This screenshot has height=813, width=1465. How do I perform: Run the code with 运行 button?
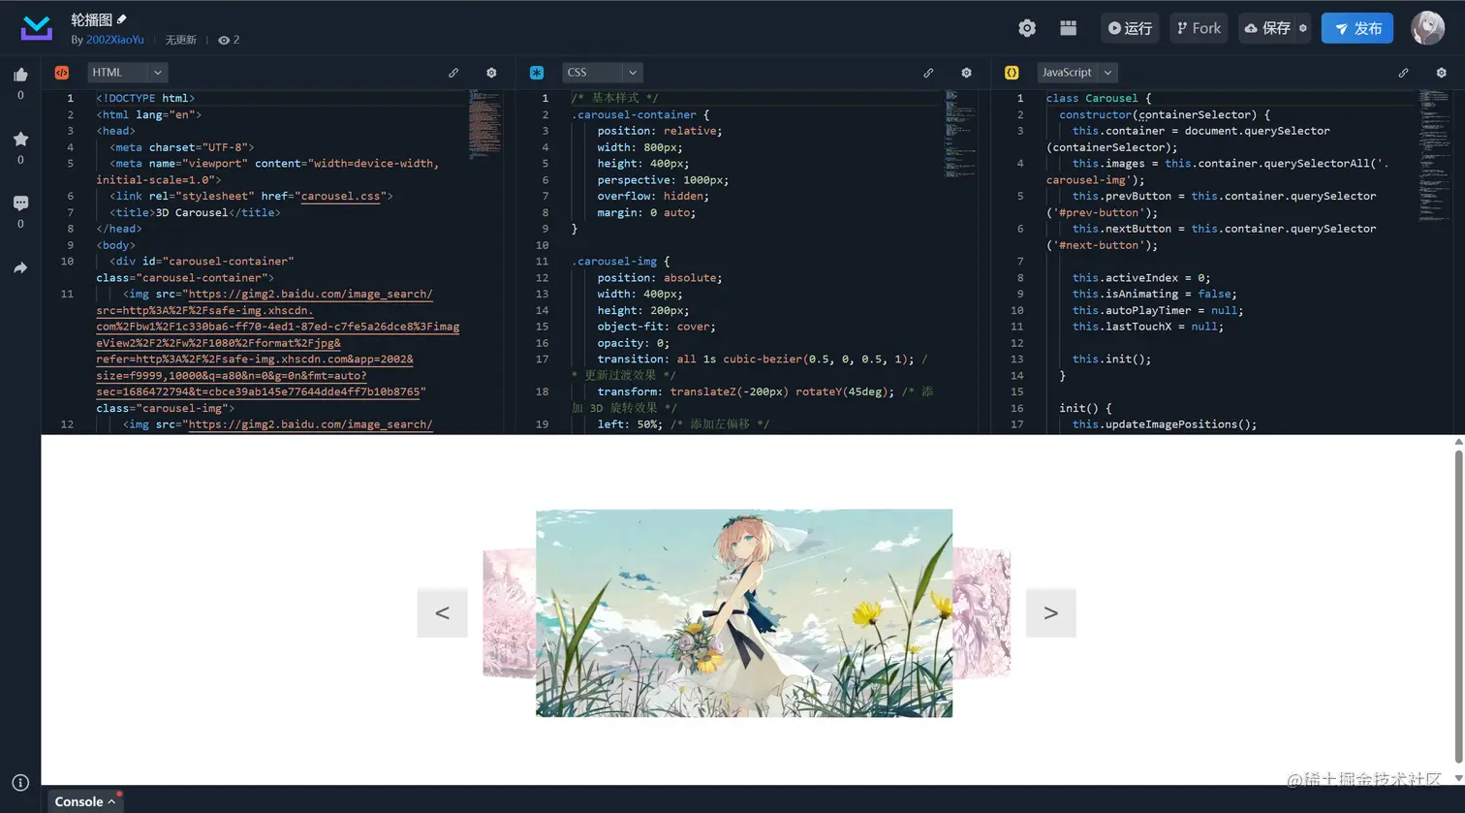(1130, 28)
